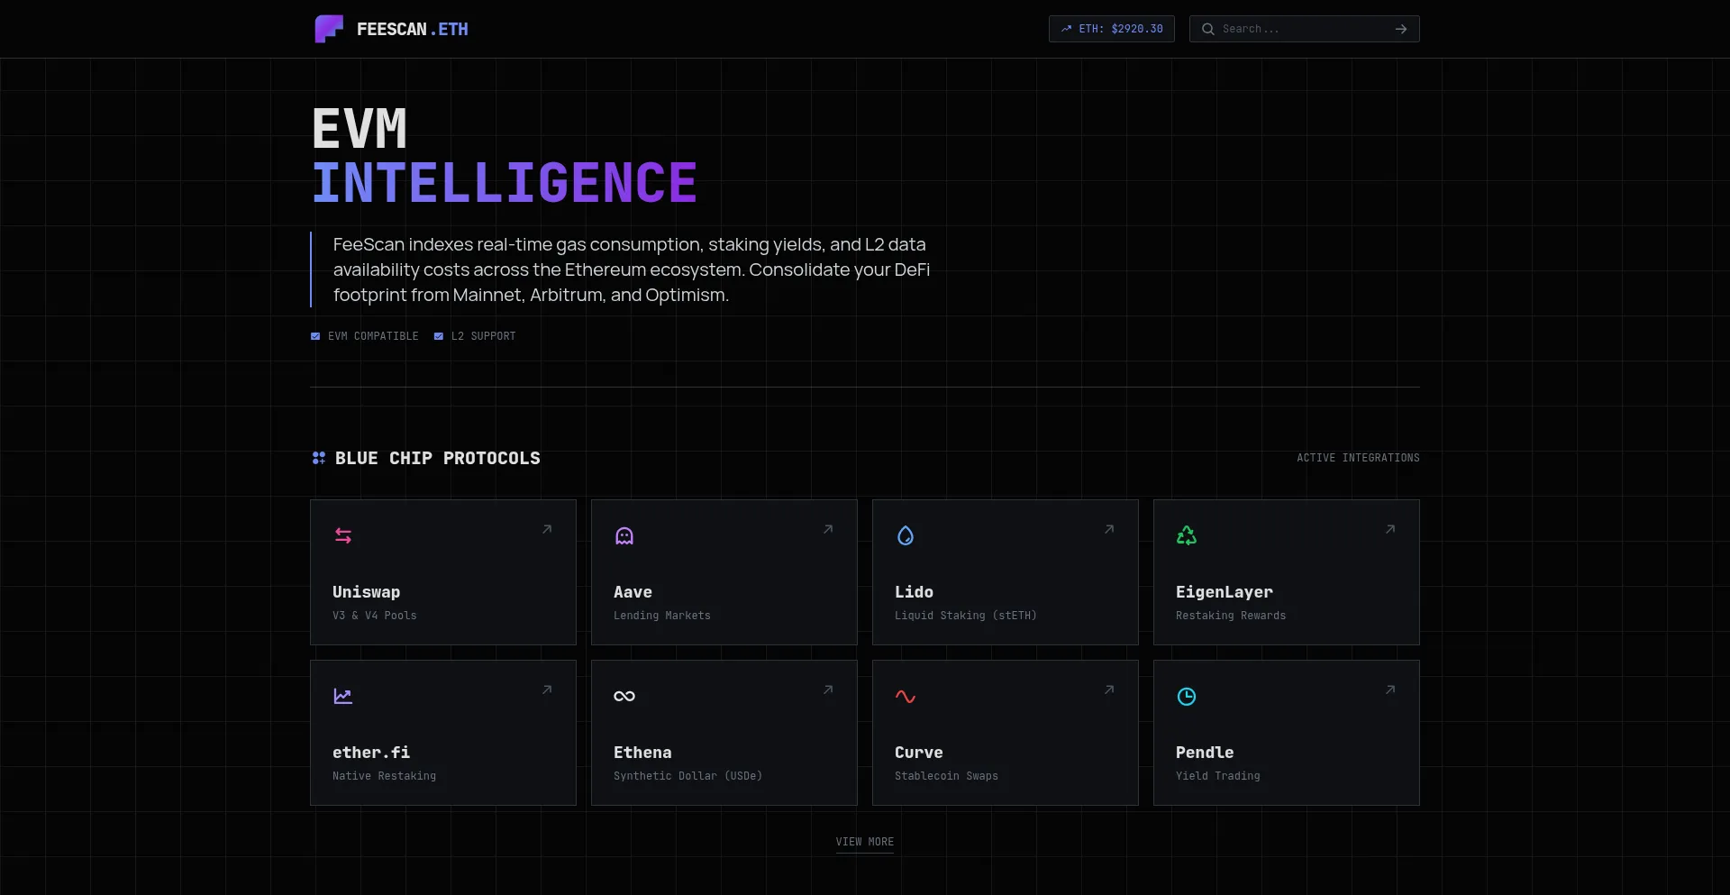Click the ETH price ticker button
The image size is (1730, 895).
click(1111, 28)
